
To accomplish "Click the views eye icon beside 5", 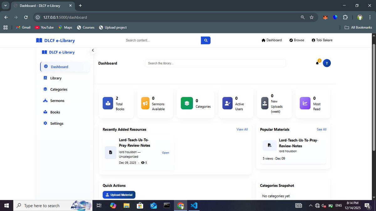I will click(x=143, y=163).
